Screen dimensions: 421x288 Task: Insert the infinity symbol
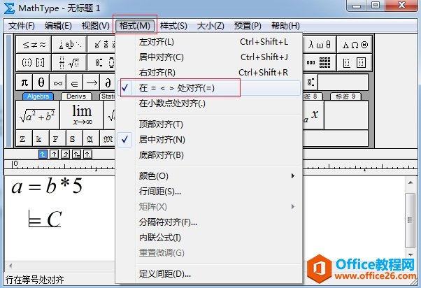[58, 82]
